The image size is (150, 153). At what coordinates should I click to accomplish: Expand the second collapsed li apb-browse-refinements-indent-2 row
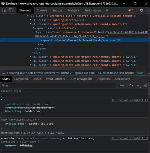31,60
